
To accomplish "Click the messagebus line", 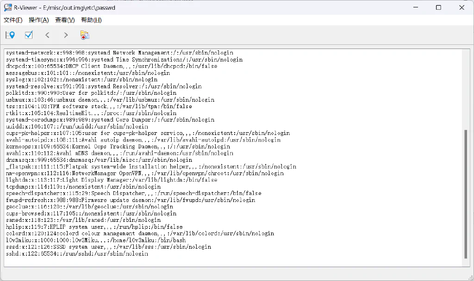I will [x=88, y=73].
